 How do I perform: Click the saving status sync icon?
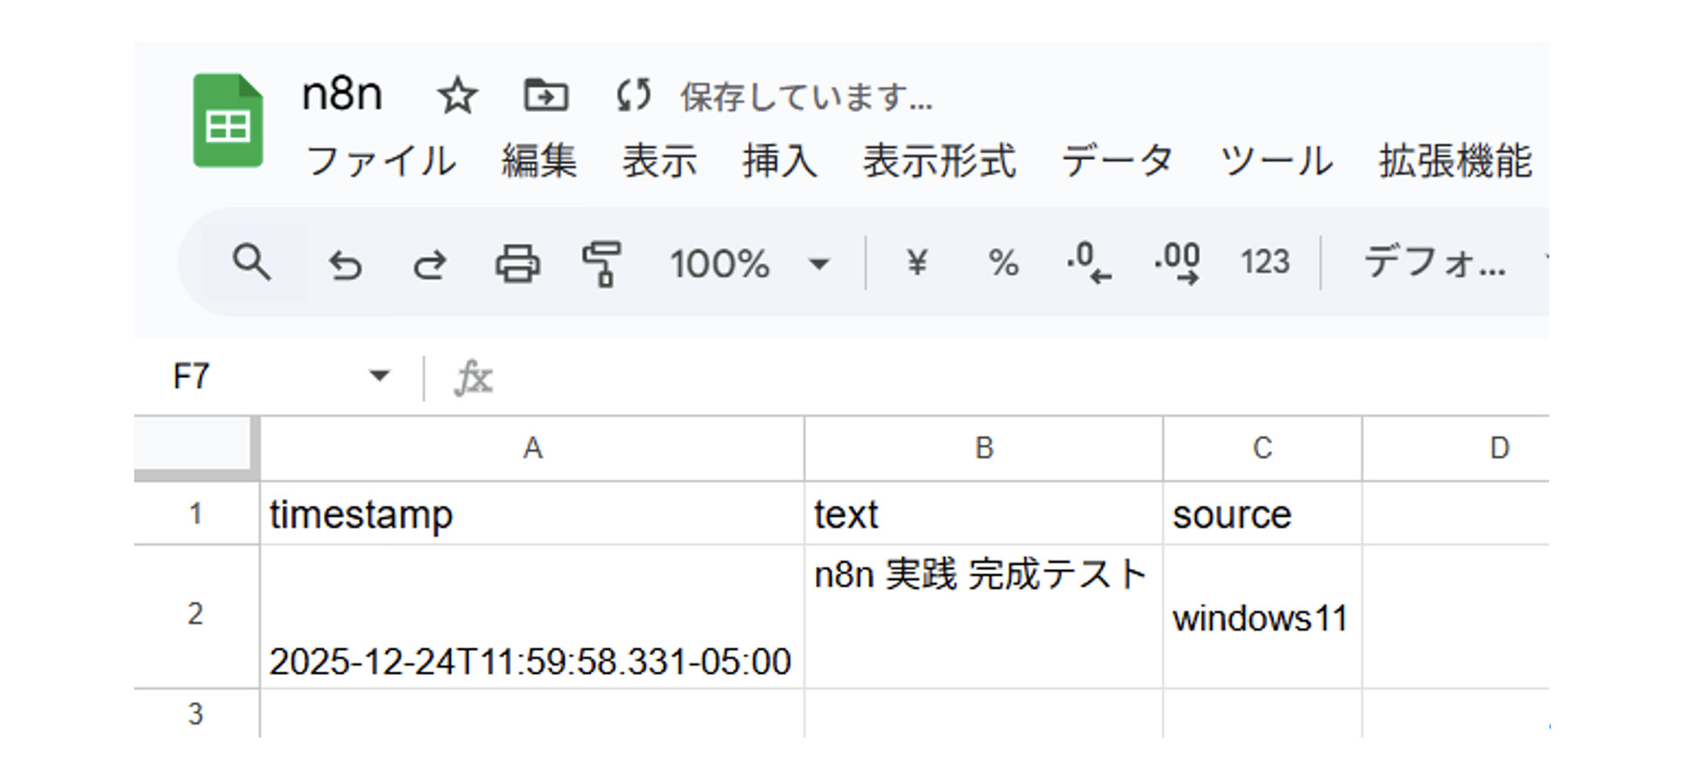coord(633,95)
